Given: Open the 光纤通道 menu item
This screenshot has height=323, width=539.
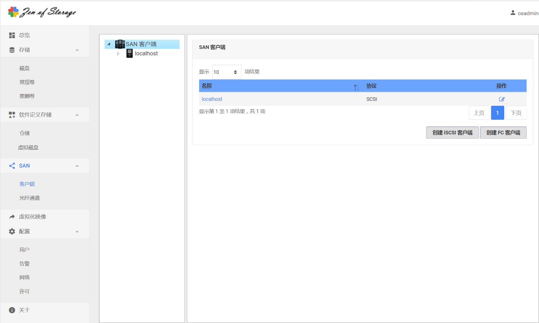Looking at the screenshot, I should point(29,198).
